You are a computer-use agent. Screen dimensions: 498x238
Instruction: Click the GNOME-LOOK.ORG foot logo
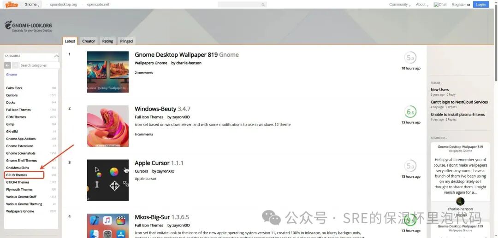pos(28,27)
